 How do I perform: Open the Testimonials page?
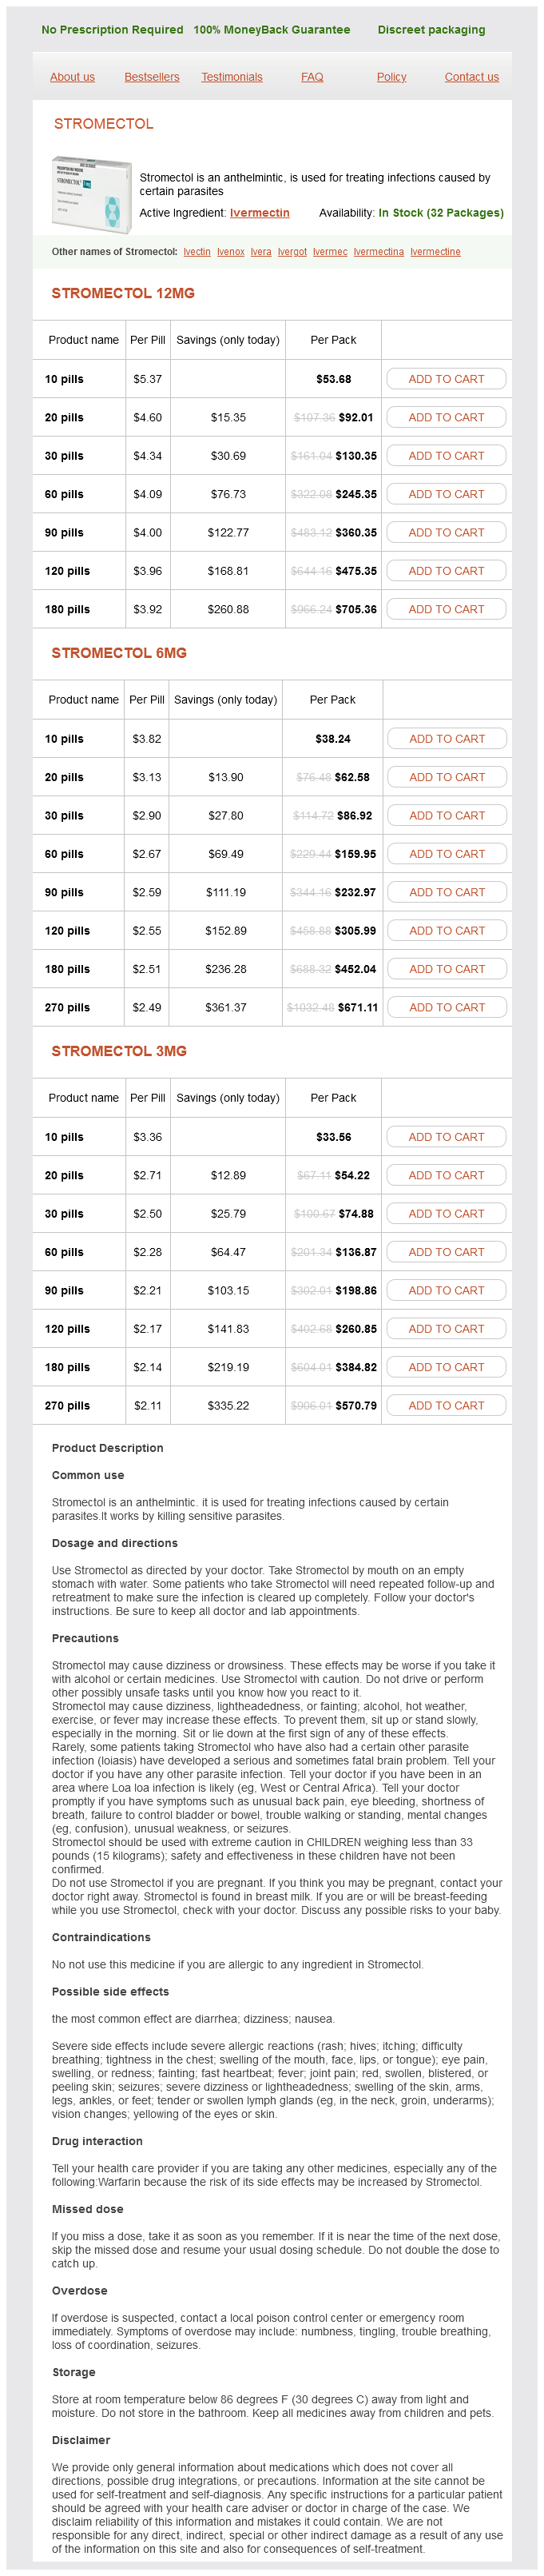[232, 77]
